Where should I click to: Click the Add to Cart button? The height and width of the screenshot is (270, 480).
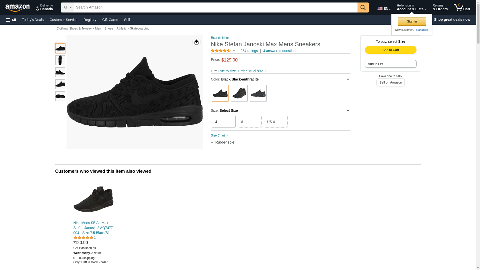(390, 50)
